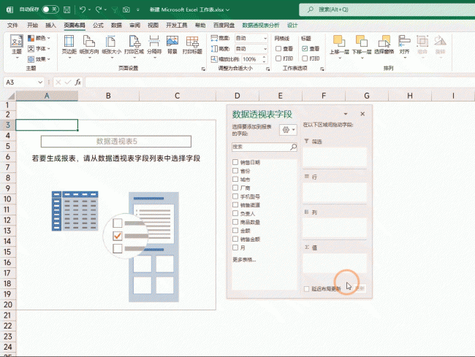Check the 销售金额 field

click(235, 239)
